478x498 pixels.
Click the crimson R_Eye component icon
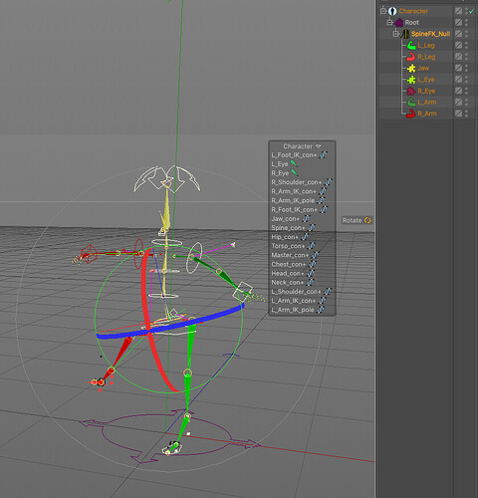pos(411,91)
